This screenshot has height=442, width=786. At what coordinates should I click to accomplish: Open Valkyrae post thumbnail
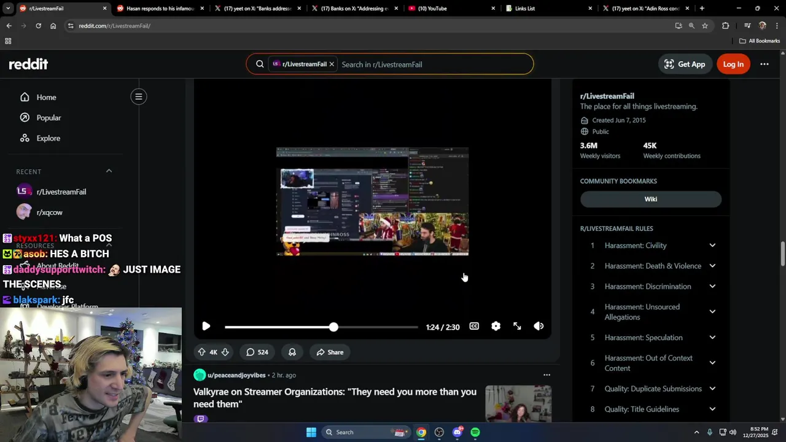pyautogui.click(x=518, y=403)
